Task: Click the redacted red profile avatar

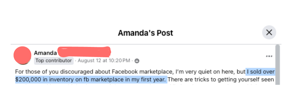Action: 22,55
